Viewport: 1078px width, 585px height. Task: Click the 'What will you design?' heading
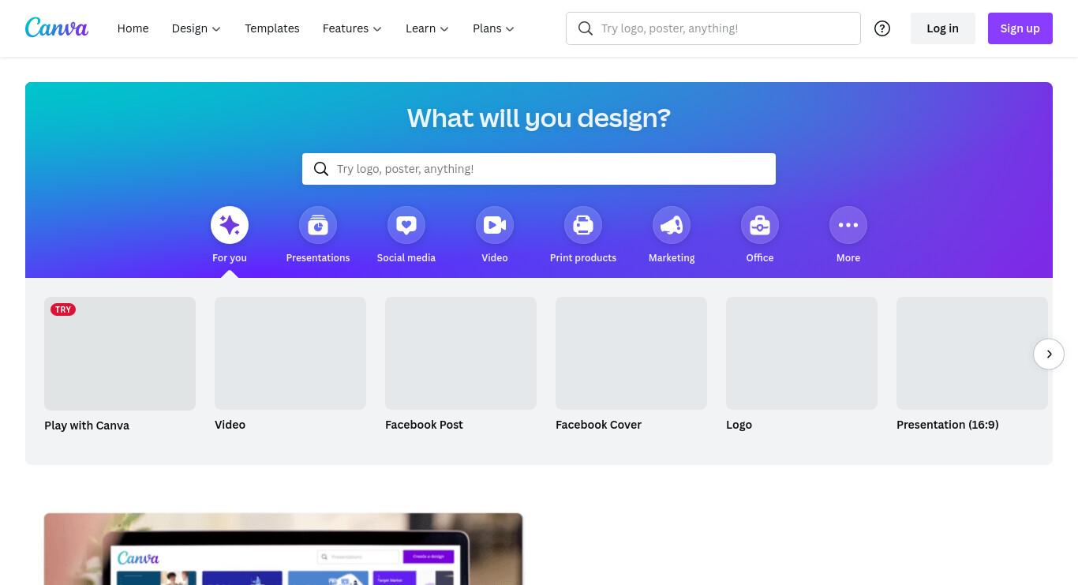pos(539,118)
